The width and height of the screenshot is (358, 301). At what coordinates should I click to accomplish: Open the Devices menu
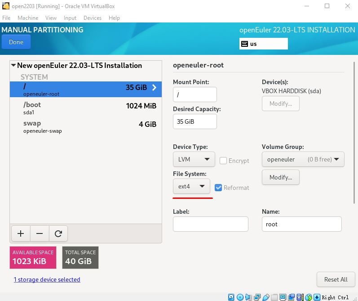coord(92,18)
